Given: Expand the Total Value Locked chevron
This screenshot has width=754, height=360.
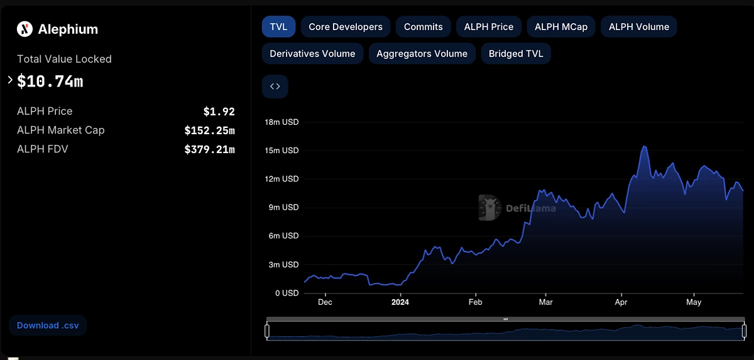Looking at the screenshot, I should click(x=10, y=80).
